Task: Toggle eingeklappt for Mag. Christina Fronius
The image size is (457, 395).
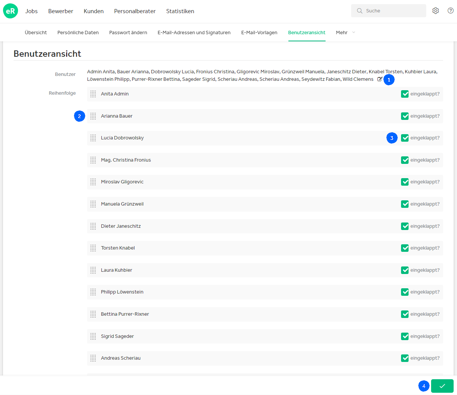Action: point(405,160)
